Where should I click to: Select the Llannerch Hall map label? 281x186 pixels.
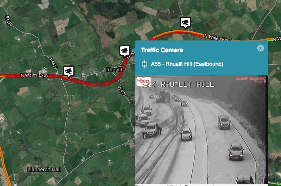pos(44,169)
